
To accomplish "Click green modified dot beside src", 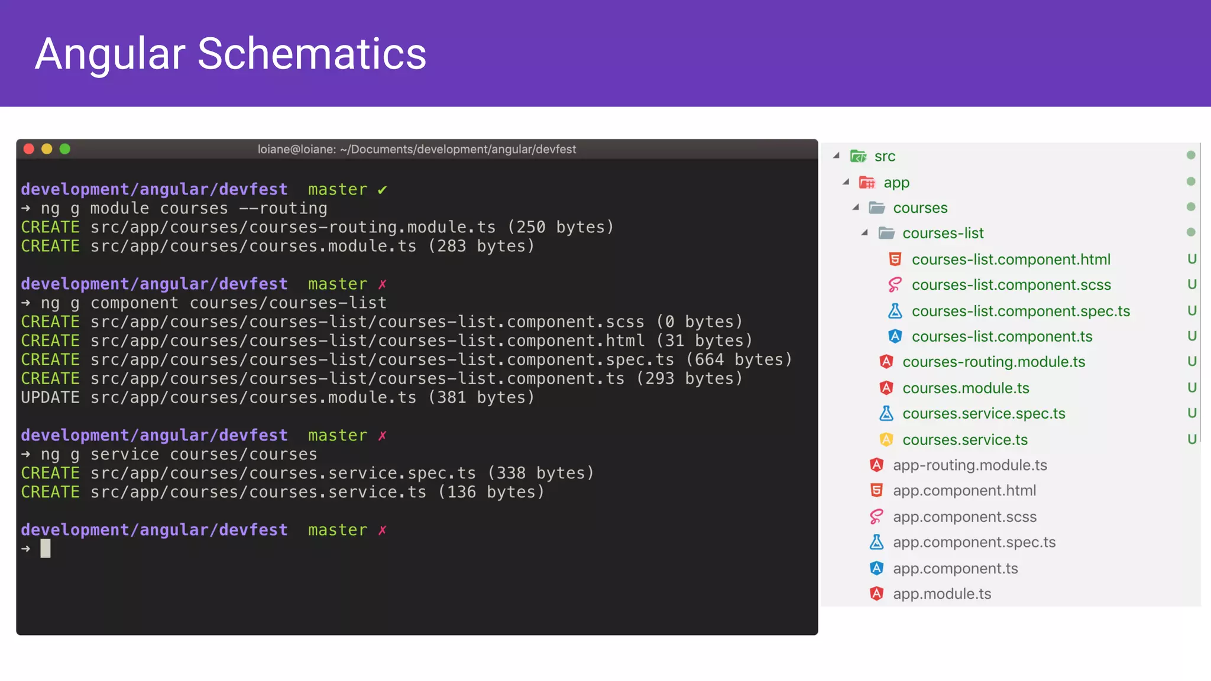I will click(x=1191, y=155).
